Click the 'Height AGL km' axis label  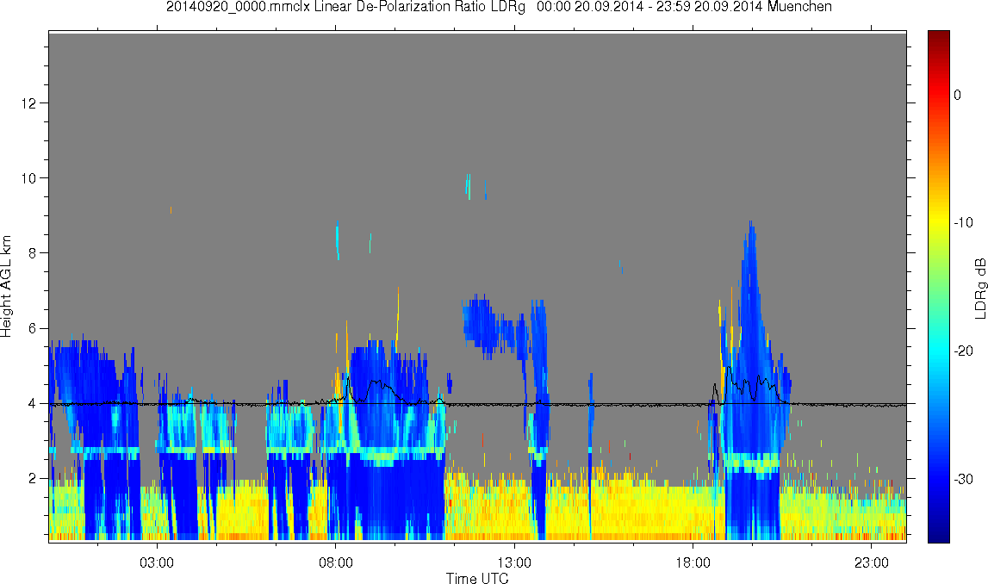click(x=6, y=287)
